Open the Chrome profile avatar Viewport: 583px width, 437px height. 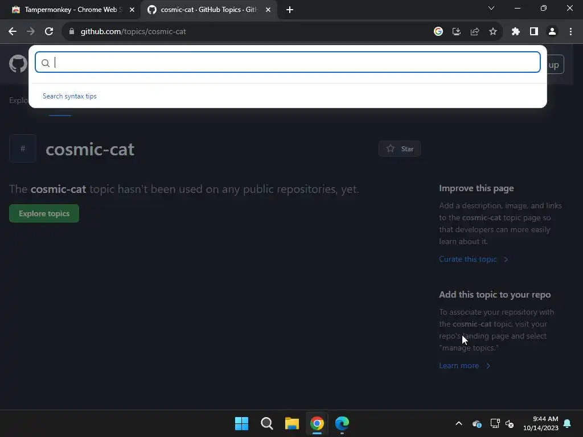pyautogui.click(x=552, y=32)
